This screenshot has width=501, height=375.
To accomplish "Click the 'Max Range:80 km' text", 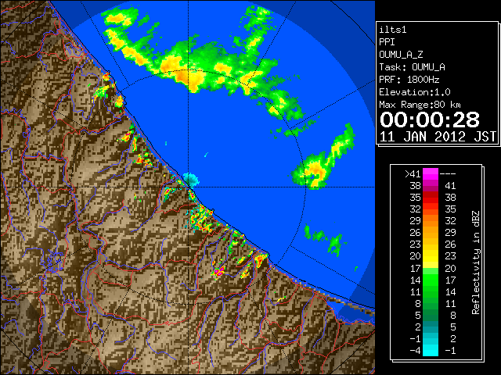I will (x=420, y=105).
